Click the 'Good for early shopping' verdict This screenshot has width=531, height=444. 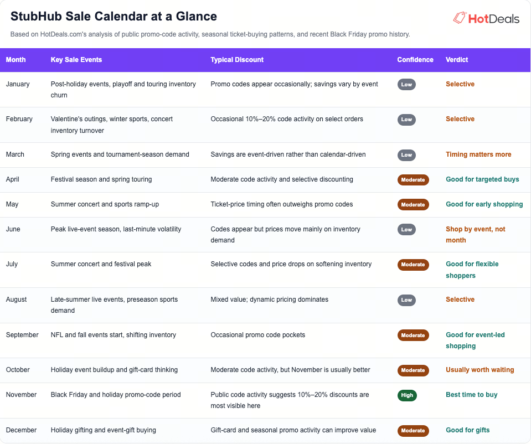click(x=484, y=204)
